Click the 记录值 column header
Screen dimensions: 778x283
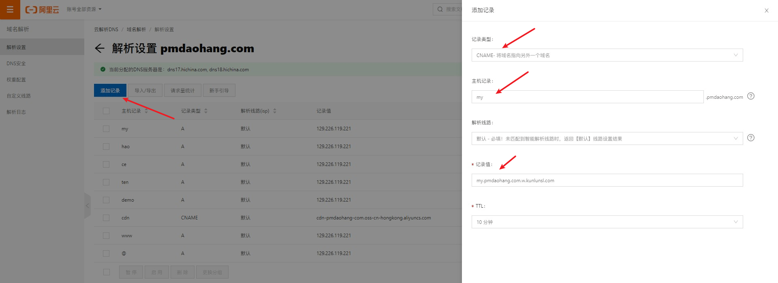(324, 111)
